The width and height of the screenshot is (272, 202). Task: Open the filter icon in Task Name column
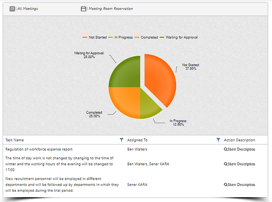point(122,140)
